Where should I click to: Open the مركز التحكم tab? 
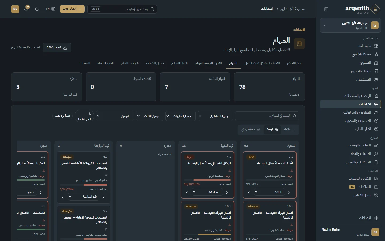[x=294, y=63]
